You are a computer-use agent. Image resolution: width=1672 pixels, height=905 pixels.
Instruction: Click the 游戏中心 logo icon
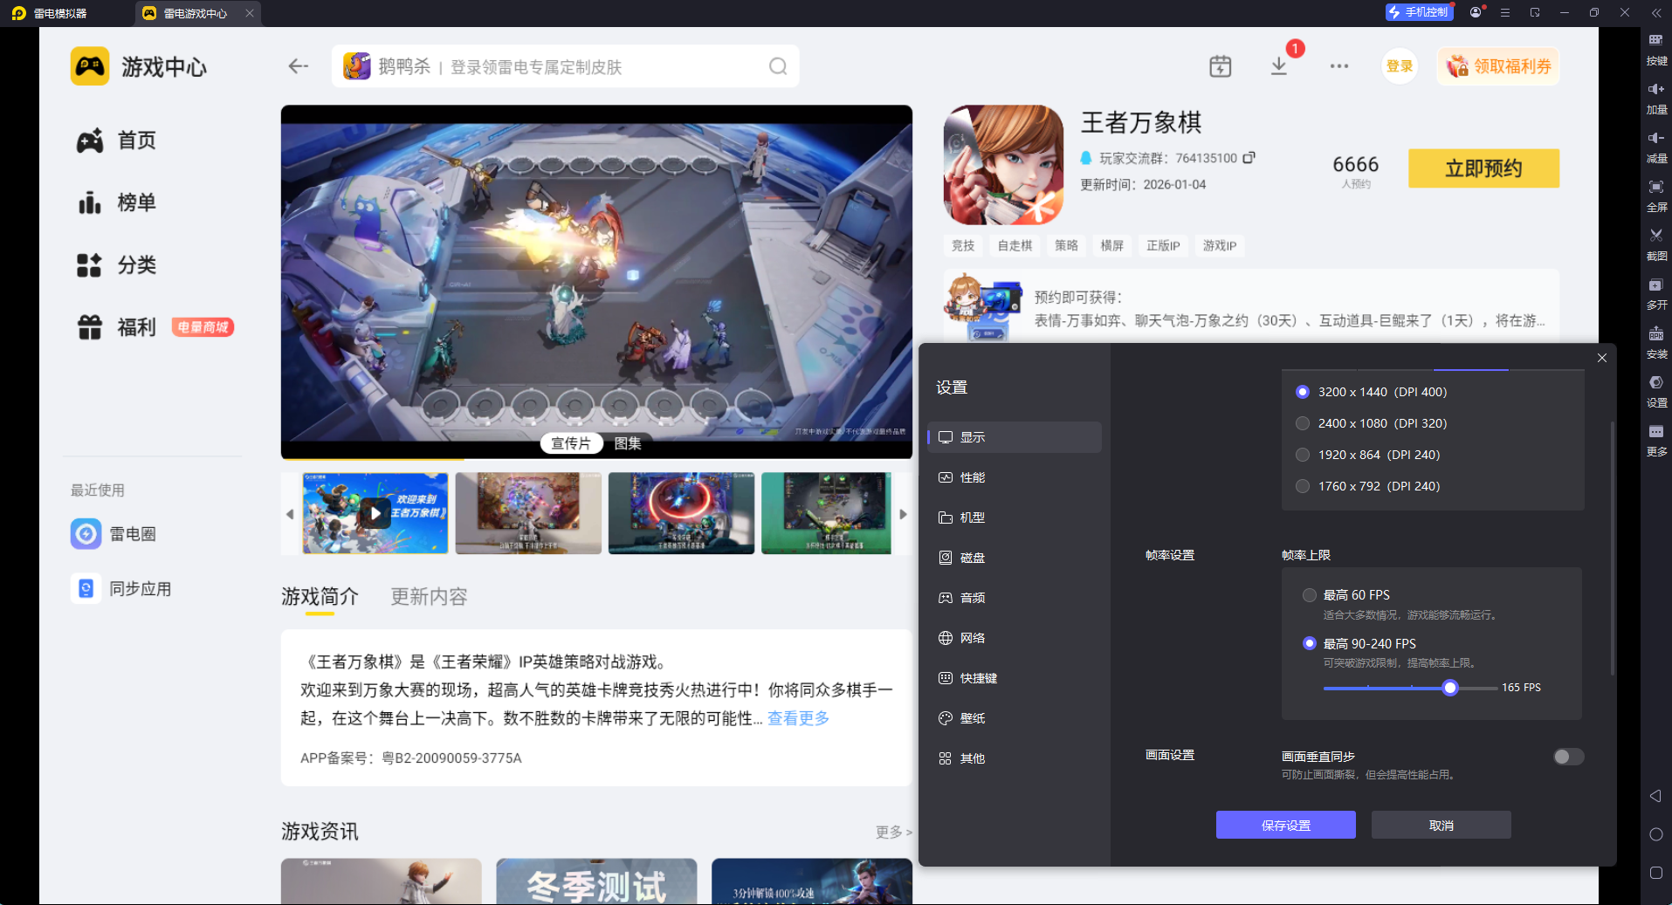click(90, 66)
